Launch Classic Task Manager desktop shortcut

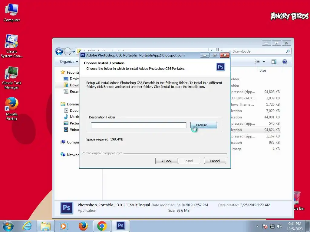(12, 78)
